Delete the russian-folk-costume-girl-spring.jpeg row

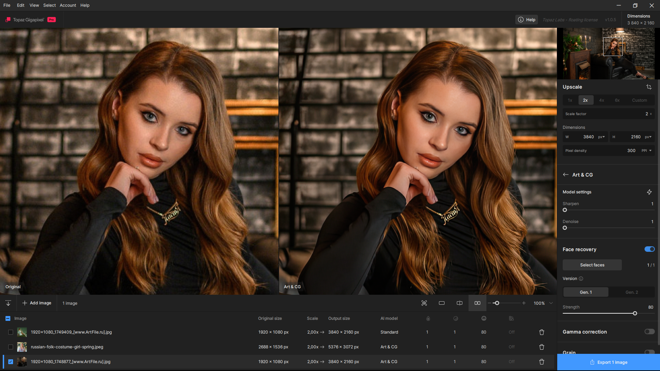542,347
